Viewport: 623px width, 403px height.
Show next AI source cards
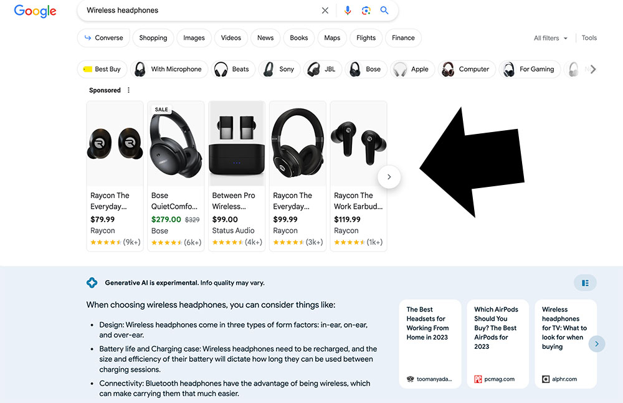click(x=597, y=343)
